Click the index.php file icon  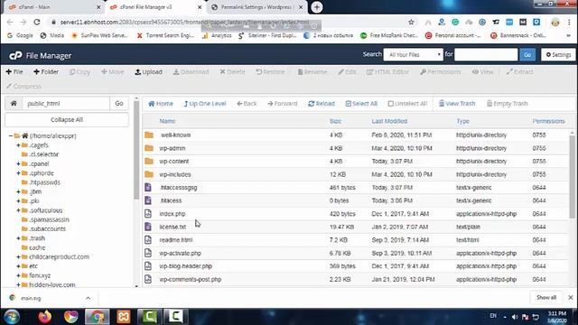pos(148,214)
